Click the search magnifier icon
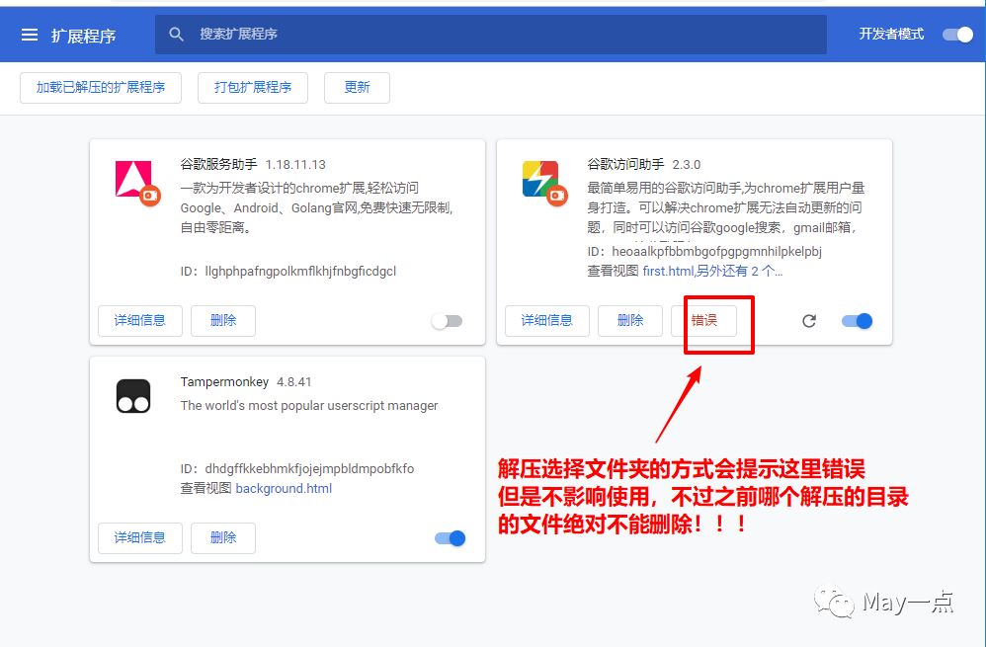This screenshot has width=986, height=647. click(177, 35)
